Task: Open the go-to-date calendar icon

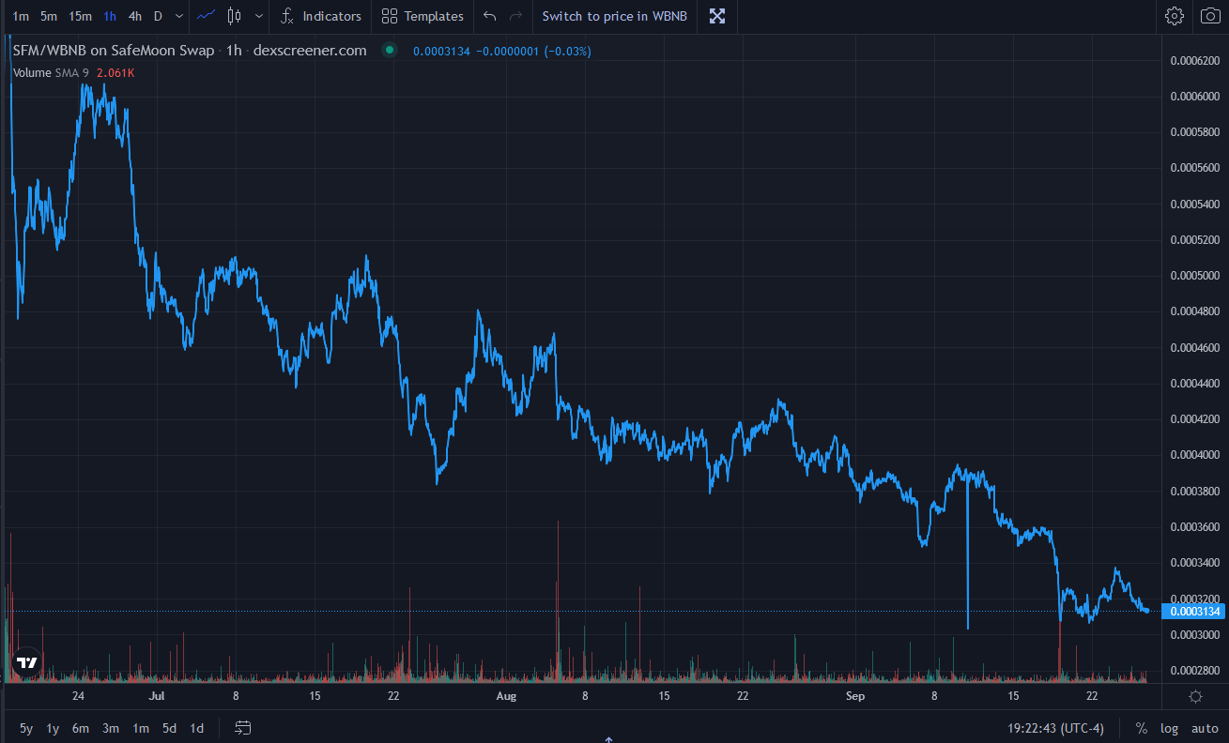Action: (243, 728)
